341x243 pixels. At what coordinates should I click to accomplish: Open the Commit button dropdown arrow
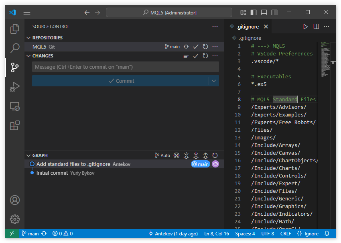click(214, 81)
